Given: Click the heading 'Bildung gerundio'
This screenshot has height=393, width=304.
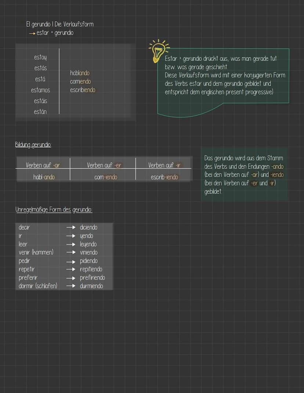Looking at the screenshot, I should click(33, 145).
